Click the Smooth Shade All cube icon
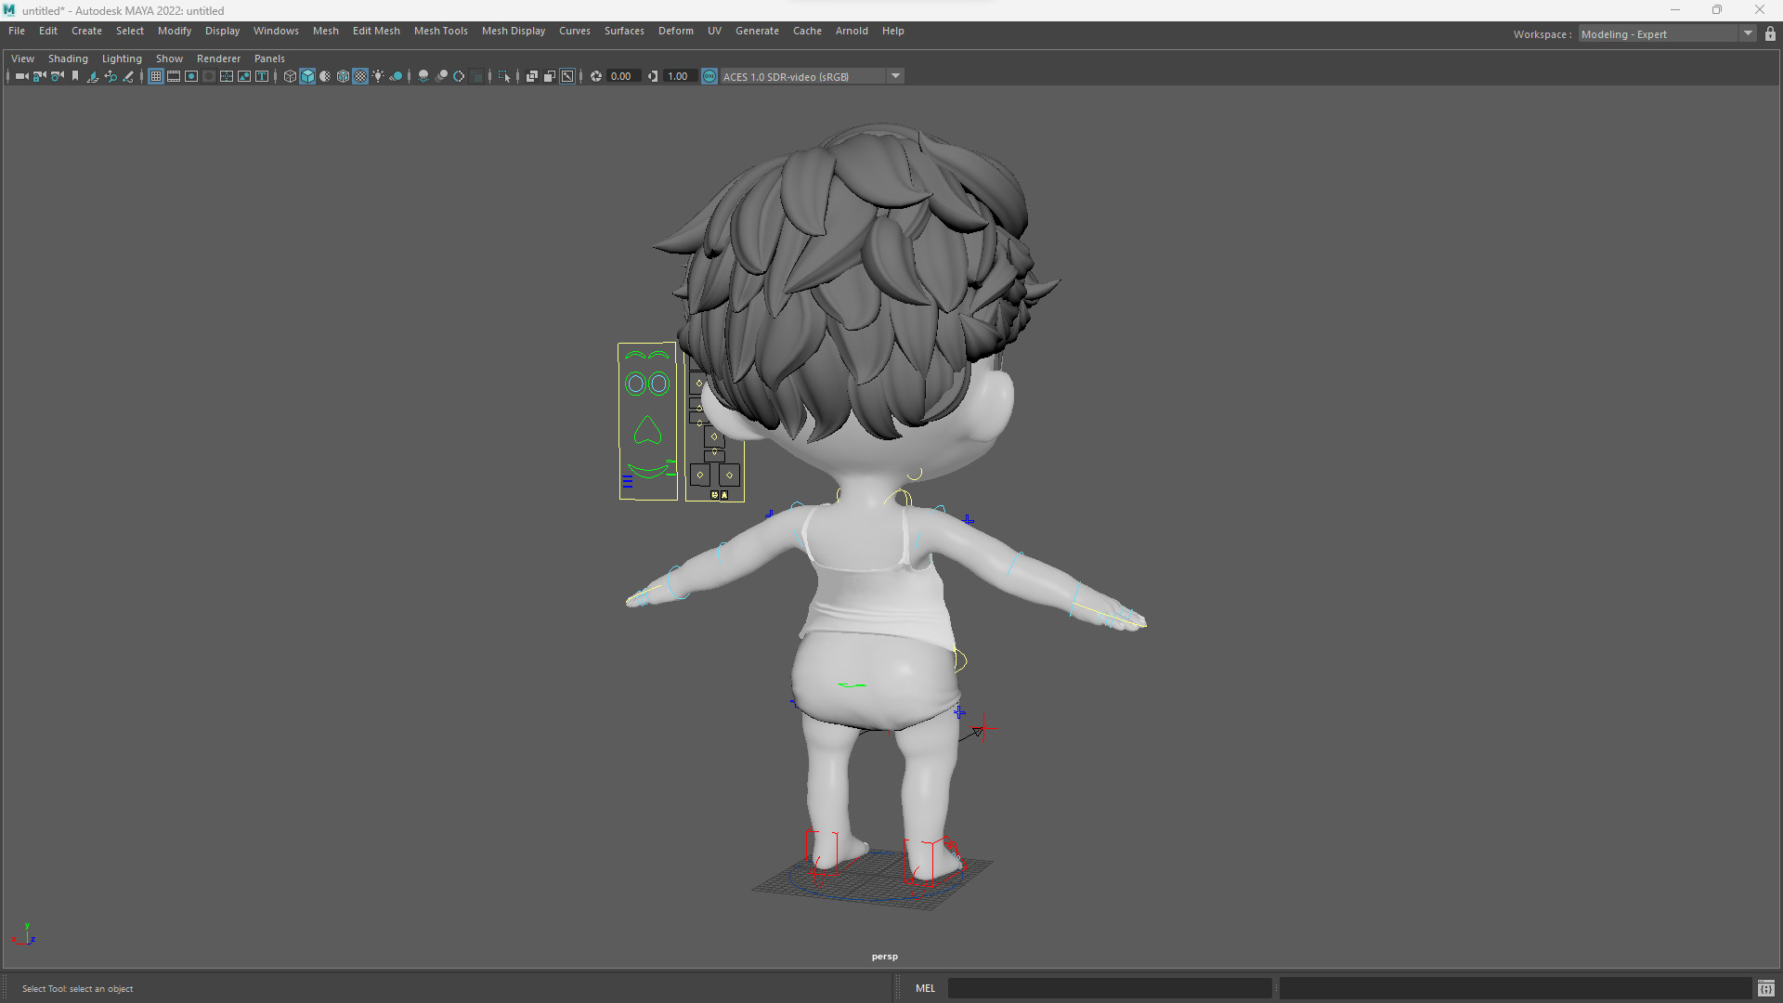1783x1003 pixels. 307,76
